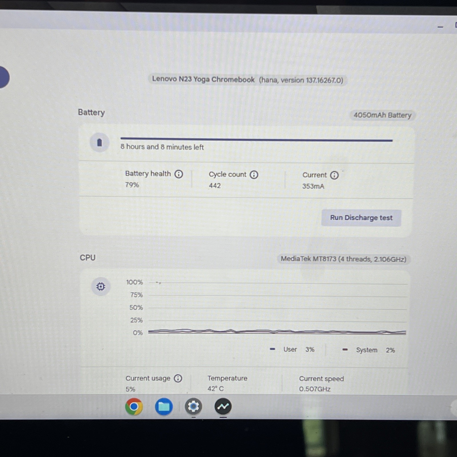This screenshot has height=457, width=457.
Task: Open the Files app on shelf
Action: tap(164, 406)
